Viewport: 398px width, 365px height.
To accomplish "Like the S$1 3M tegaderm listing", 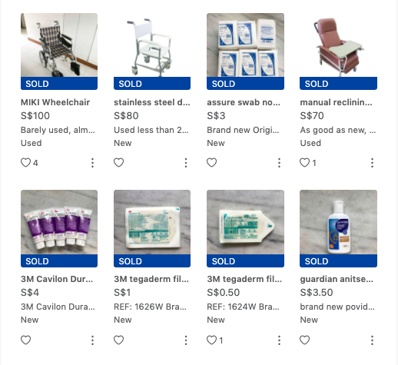I will 118,340.
